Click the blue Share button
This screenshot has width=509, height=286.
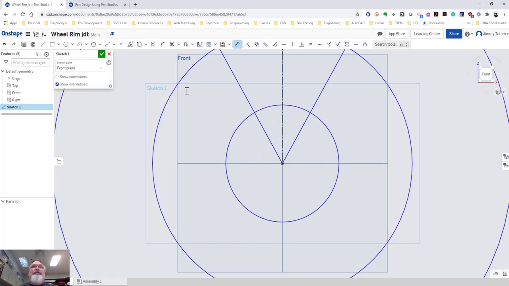(454, 34)
